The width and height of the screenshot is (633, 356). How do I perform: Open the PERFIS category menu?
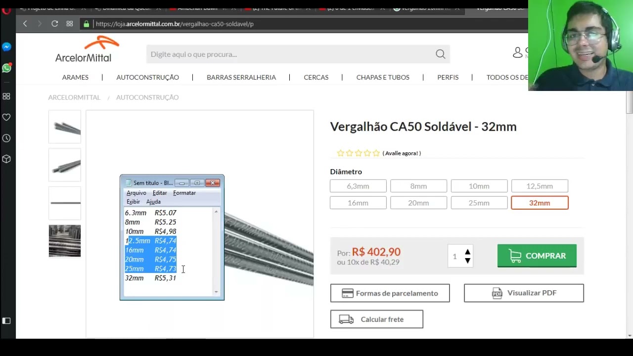(448, 77)
